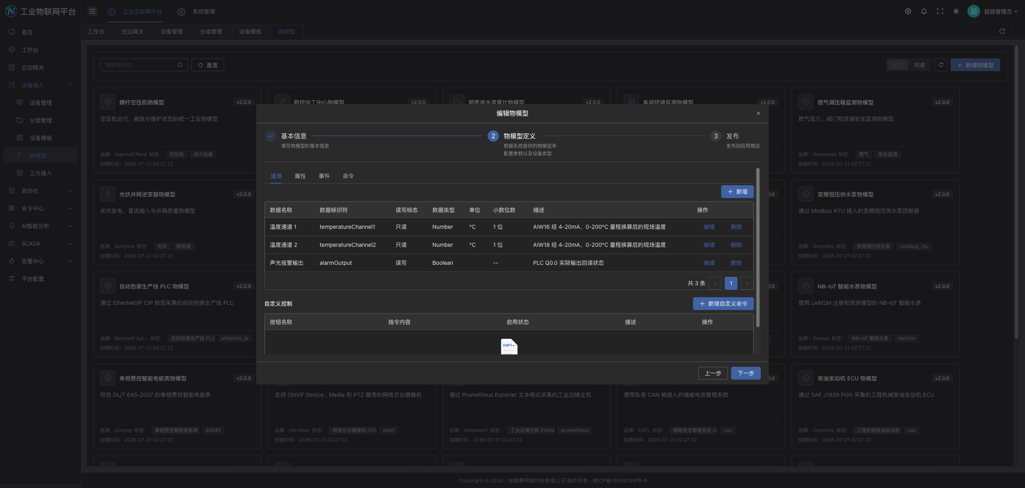Screen dimensions: 1025x488
Task: Open the notification bell
Action: coord(924,11)
